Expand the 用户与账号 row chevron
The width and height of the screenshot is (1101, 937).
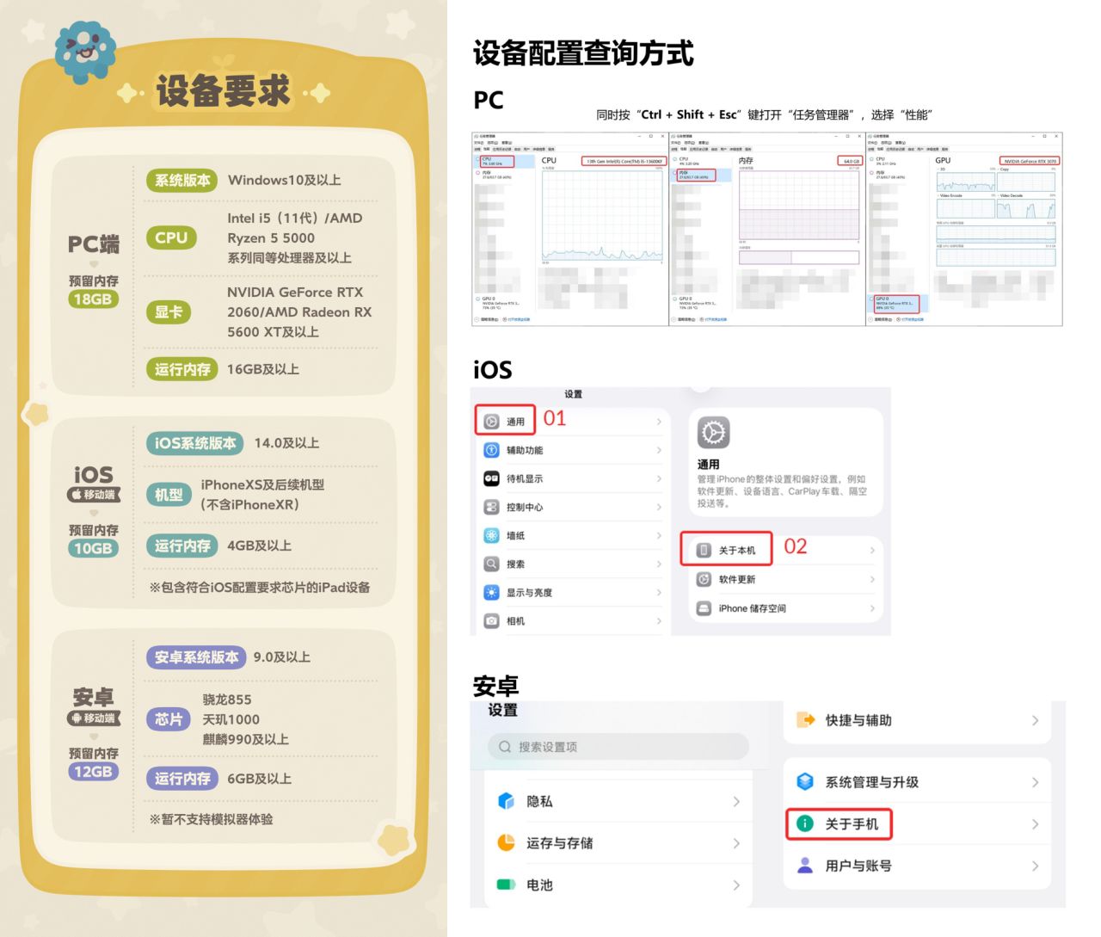point(1036,866)
